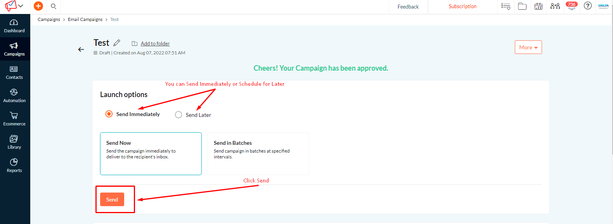
Task: Click the Add to folder link
Action: (155, 43)
